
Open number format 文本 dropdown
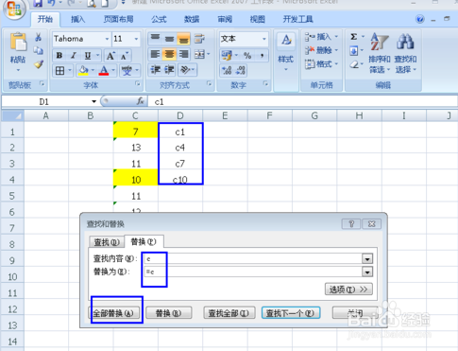(264, 39)
